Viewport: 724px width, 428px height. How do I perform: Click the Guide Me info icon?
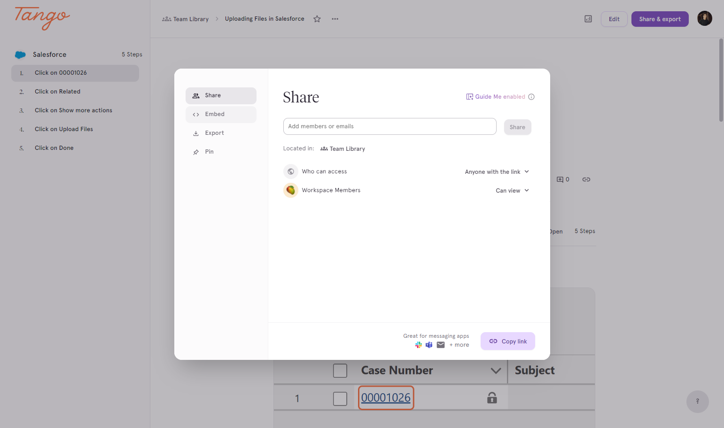click(531, 97)
